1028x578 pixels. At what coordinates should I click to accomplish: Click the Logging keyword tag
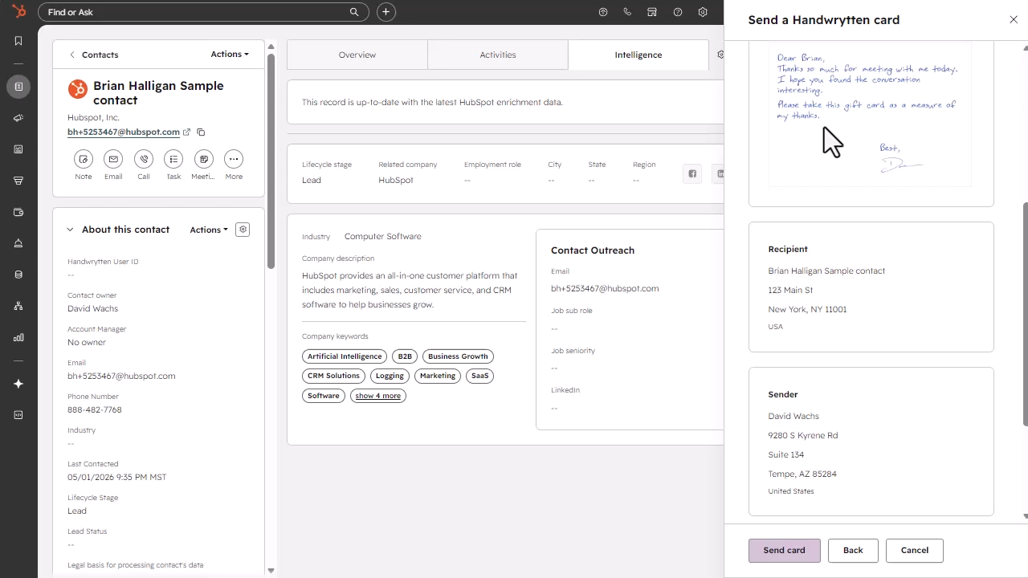click(390, 376)
